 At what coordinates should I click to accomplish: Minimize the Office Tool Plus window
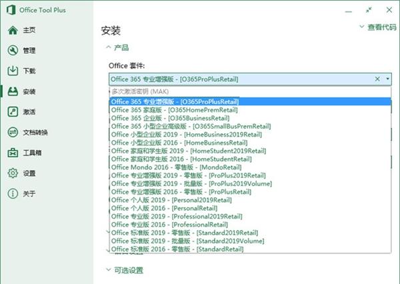[349, 11]
